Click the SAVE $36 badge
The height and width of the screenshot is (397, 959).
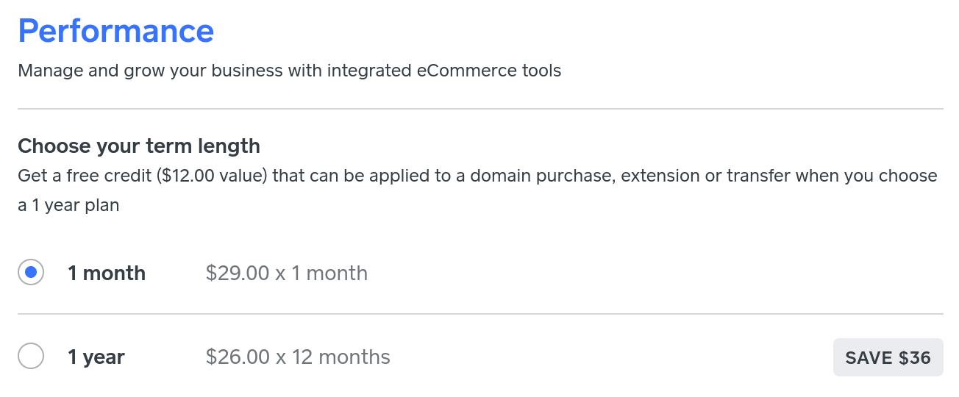[x=888, y=357]
